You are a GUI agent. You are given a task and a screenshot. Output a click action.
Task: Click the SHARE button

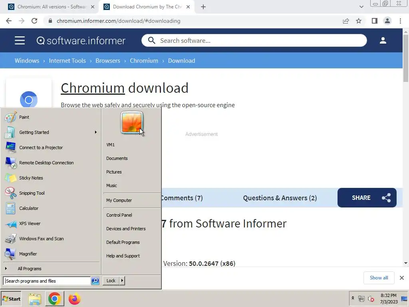click(367, 197)
